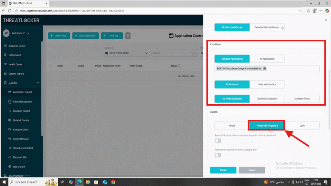331x186 pixels.
Task: Click the search magnifier button
Action: click(195, 53)
